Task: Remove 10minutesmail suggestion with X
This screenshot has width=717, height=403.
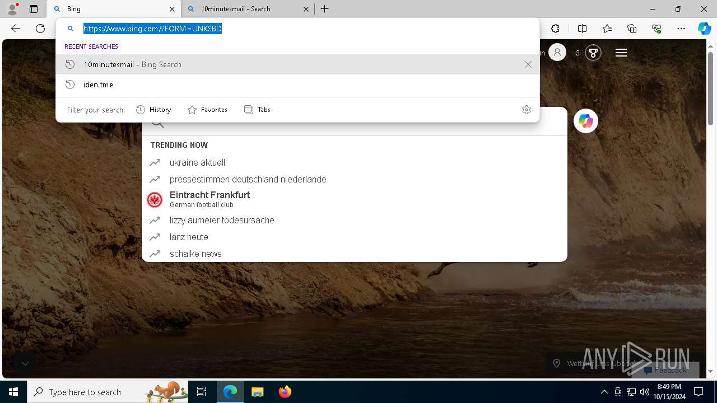Action: (528, 64)
